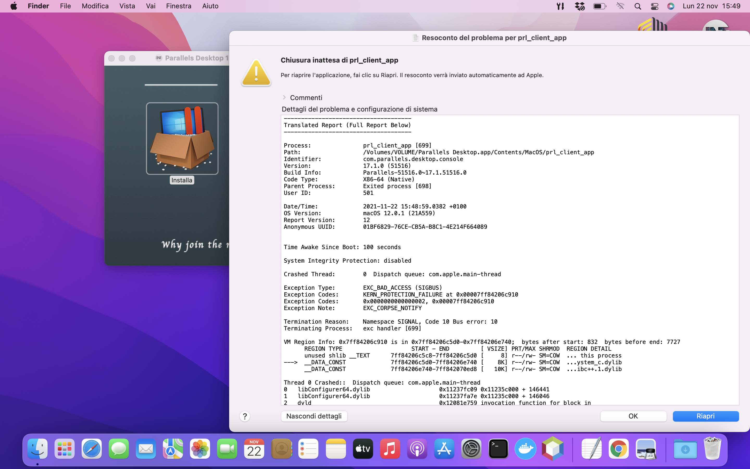Click Nascondi dettagli button
Image resolution: width=750 pixels, height=469 pixels.
coord(314,416)
